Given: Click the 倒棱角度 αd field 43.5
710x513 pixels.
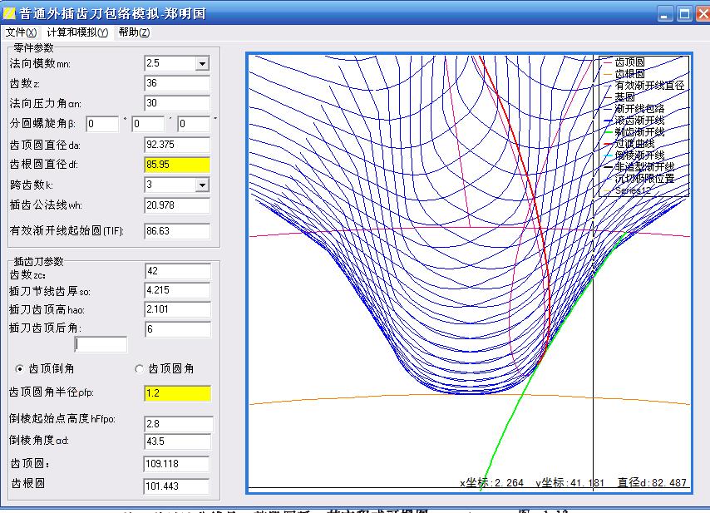Looking at the screenshot, I should click(178, 441).
